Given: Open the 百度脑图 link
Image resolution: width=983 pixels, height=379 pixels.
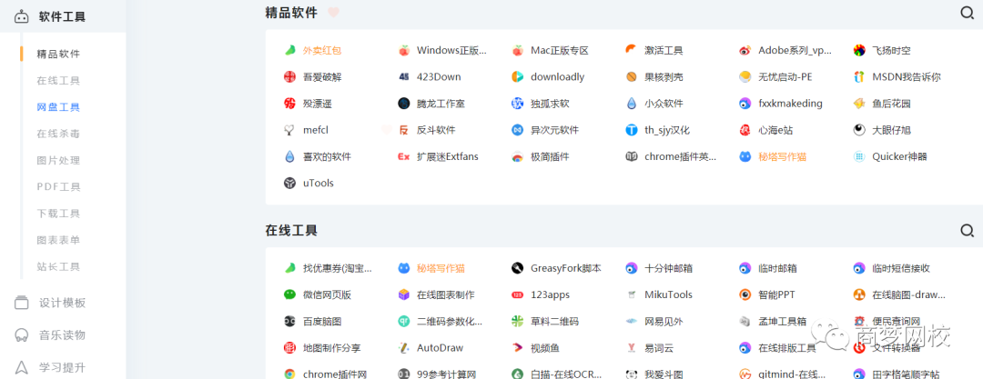Looking at the screenshot, I should point(322,322).
